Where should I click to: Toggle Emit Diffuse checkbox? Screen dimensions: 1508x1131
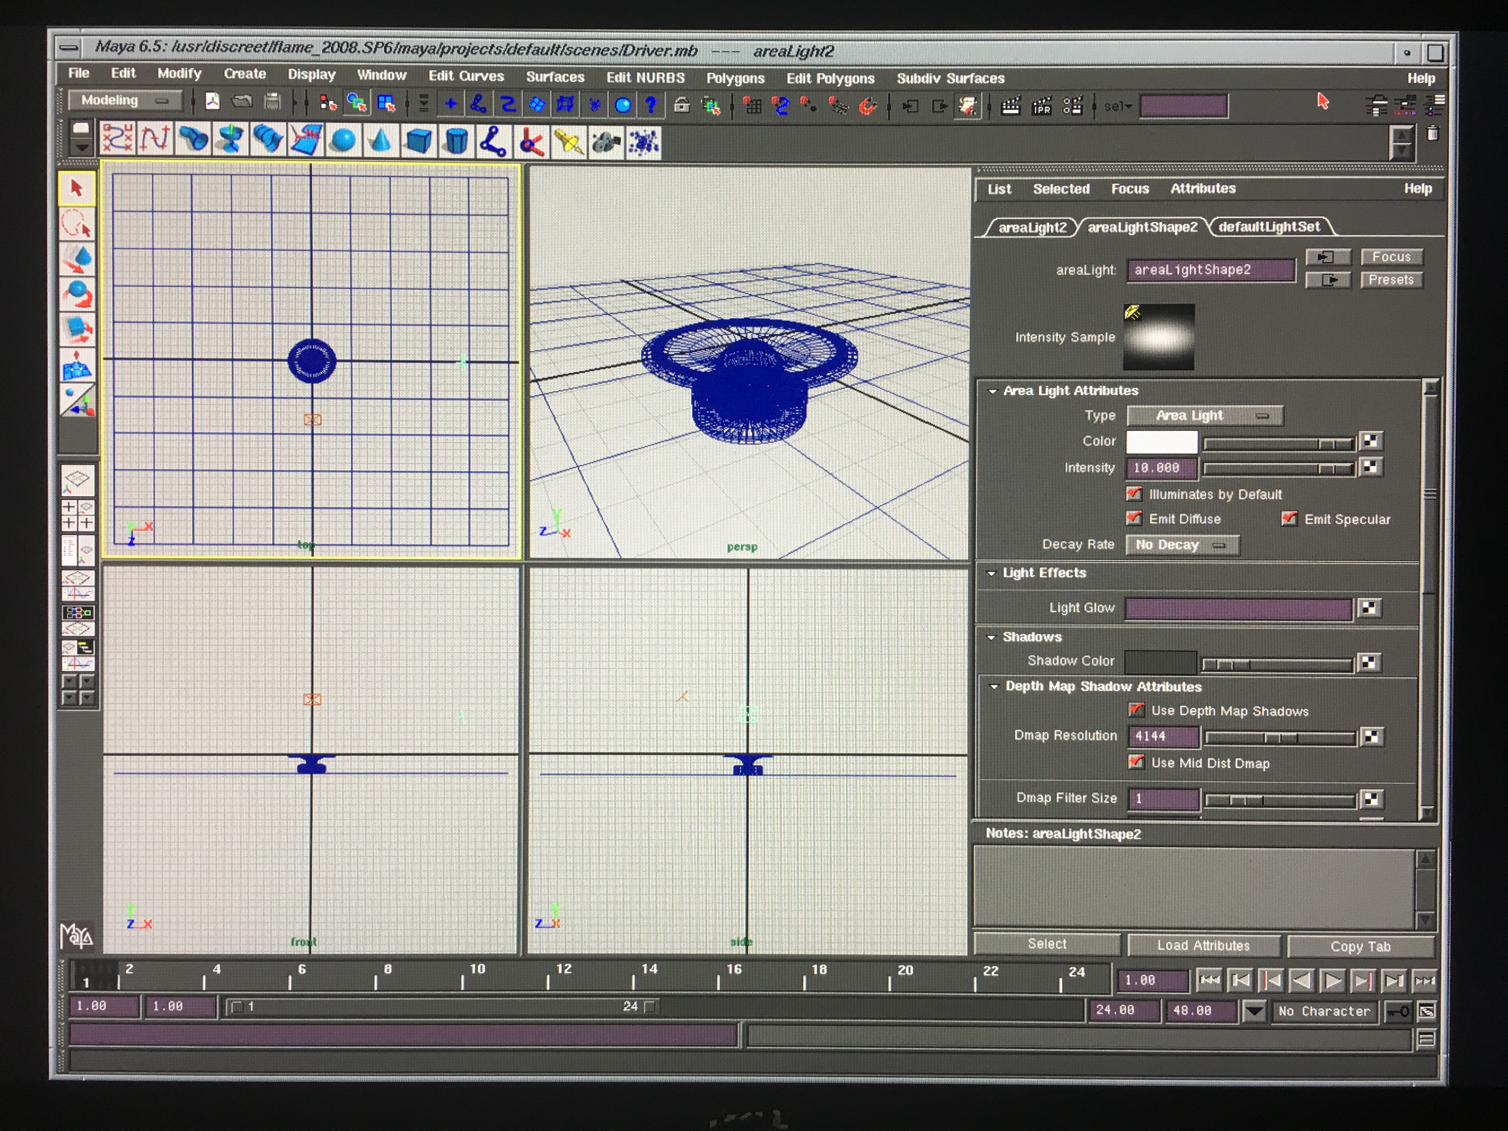click(1134, 519)
